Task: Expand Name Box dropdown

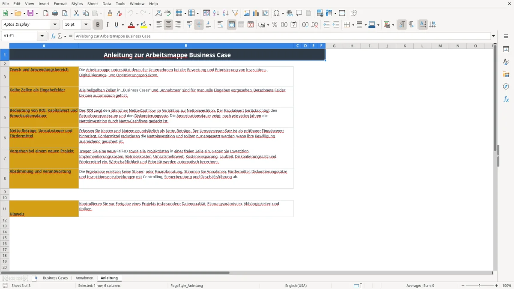Action: coord(42,36)
